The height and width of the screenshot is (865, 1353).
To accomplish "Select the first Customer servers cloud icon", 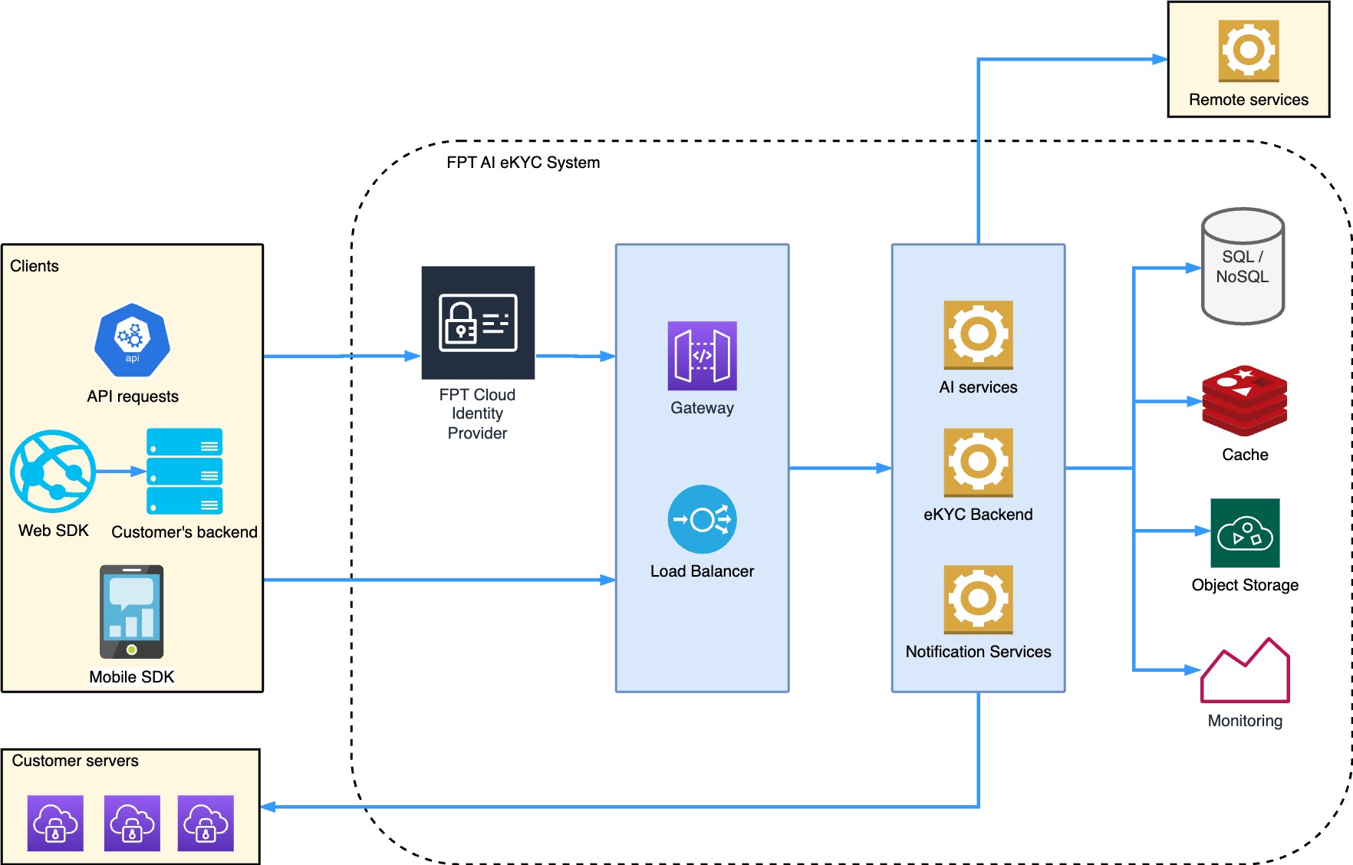I will coord(55,823).
